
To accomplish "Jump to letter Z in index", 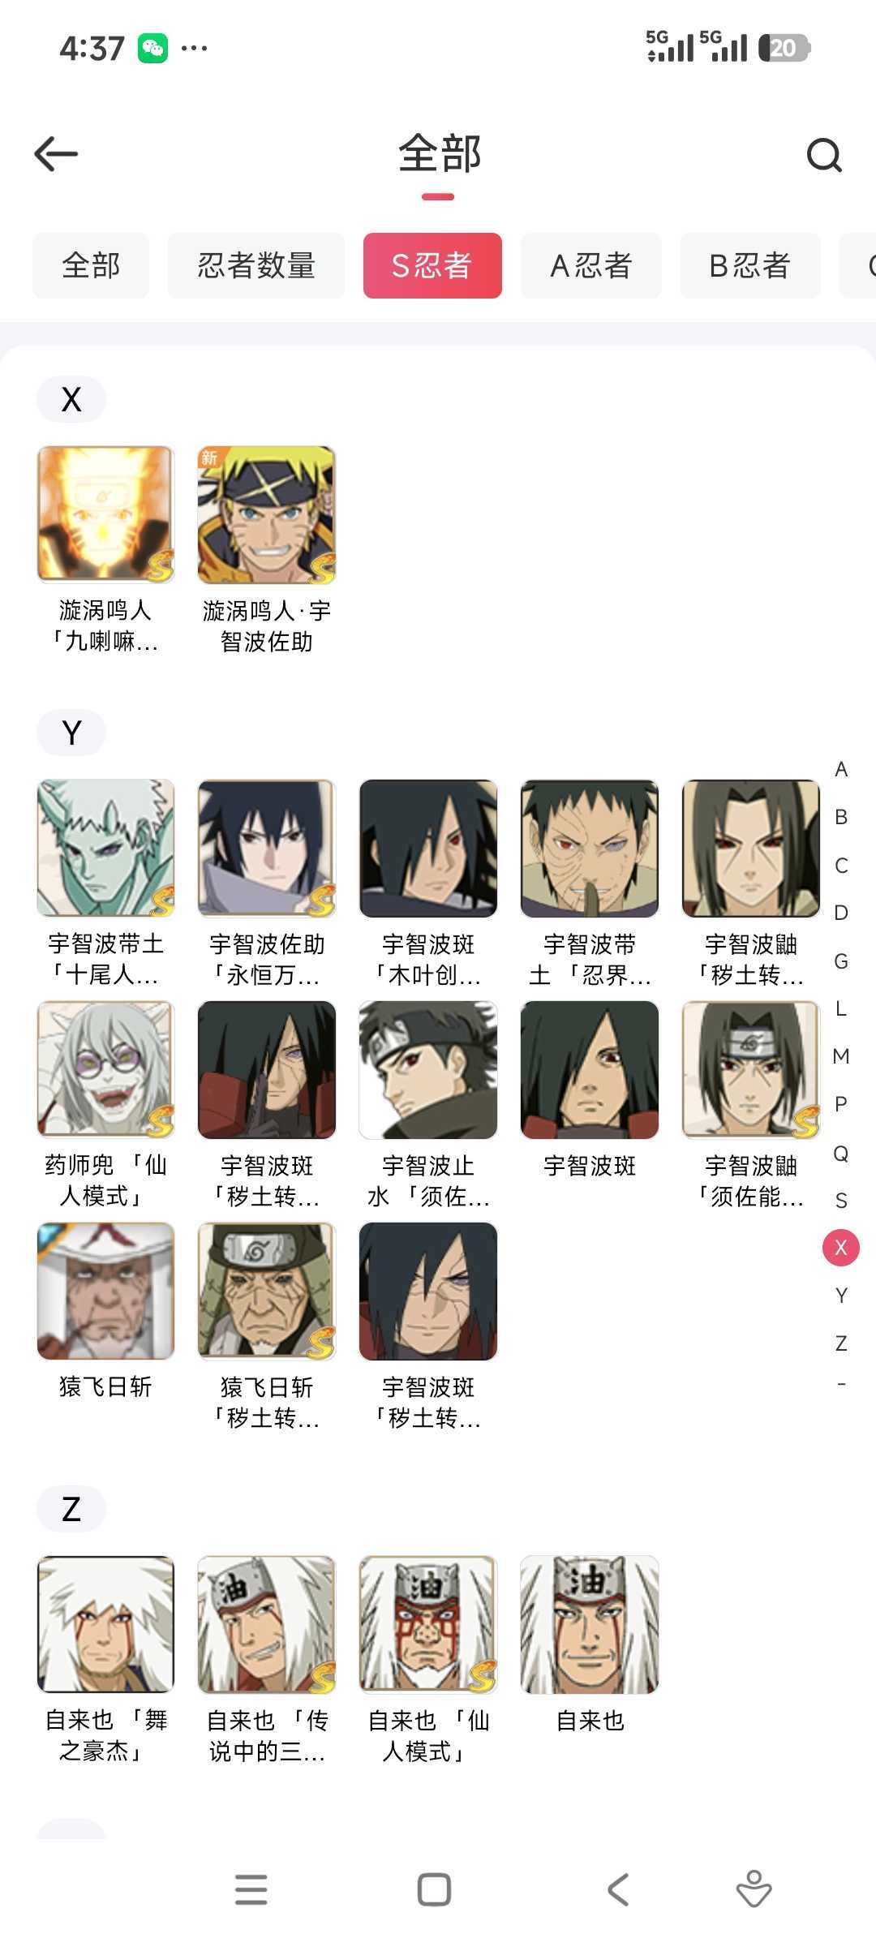I will coord(841,1343).
